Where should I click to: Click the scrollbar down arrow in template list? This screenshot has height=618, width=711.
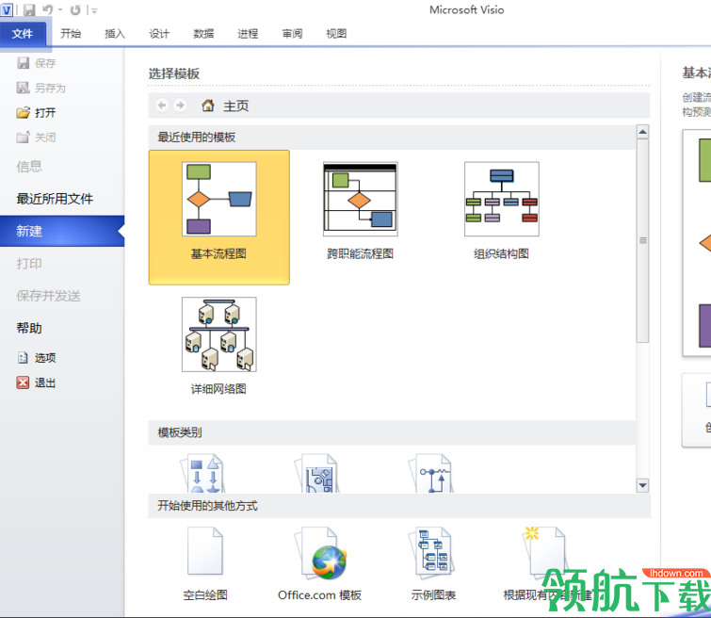[642, 485]
